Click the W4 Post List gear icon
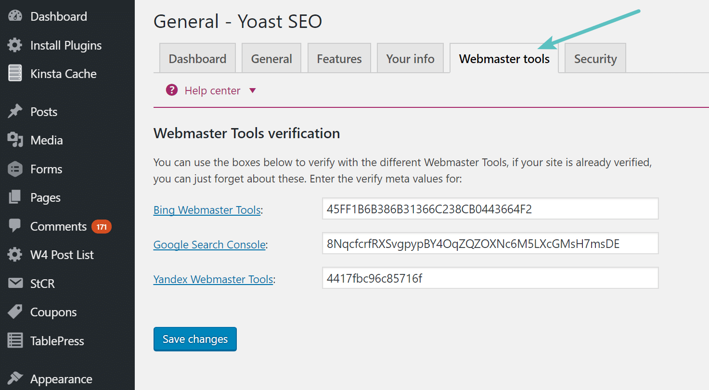The width and height of the screenshot is (709, 390). coord(15,255)
